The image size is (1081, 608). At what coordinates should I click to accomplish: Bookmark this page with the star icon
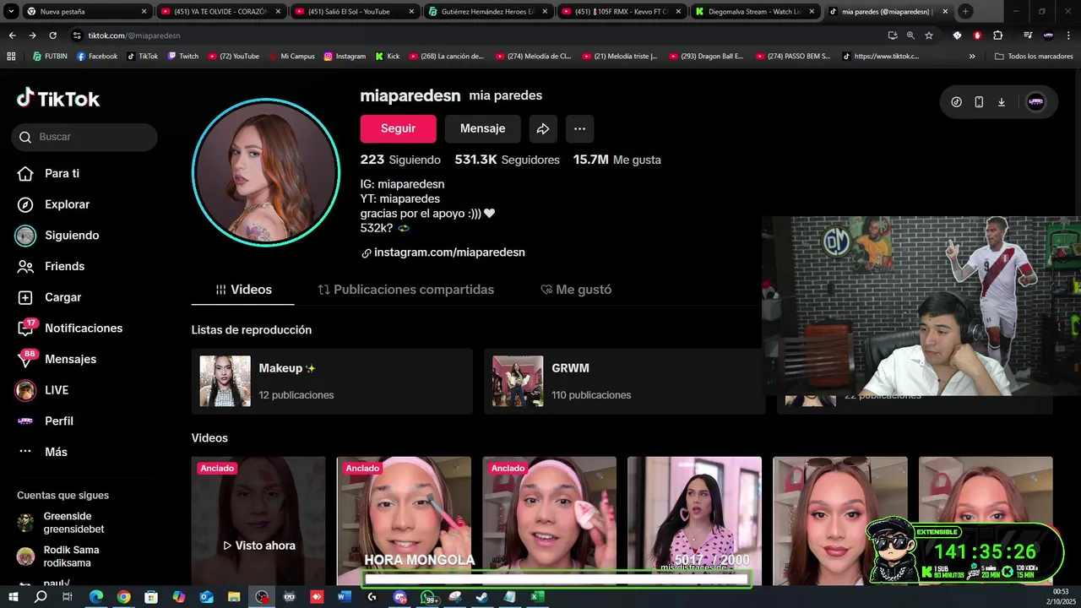pyautogui.click(x=929, y=35)
